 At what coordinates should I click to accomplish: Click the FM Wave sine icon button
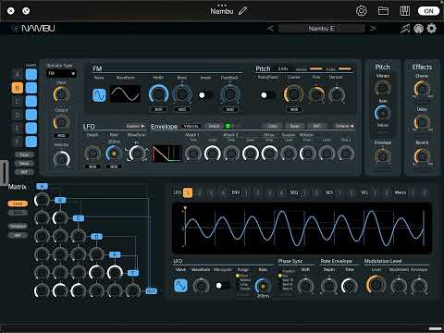pyautogui.click(x=99, y=95)
